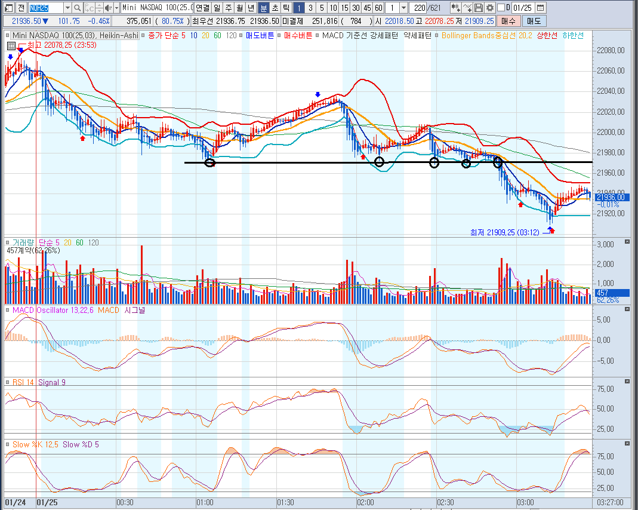Close the RSI 14 panel

[x=627, y=382]
